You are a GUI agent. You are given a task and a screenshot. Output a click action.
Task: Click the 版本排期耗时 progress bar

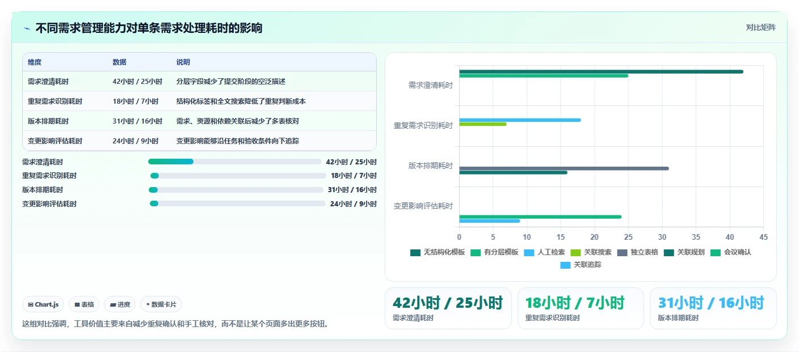pyautogui.click(x=236, y=190)
